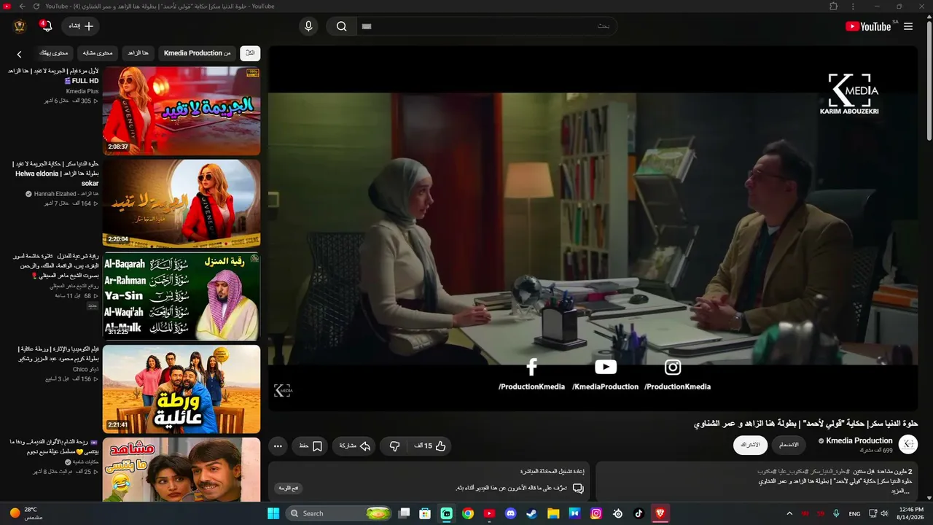
Task: Click the search magnifier icon
Action: pyautogui.click(x=341, y=26)
